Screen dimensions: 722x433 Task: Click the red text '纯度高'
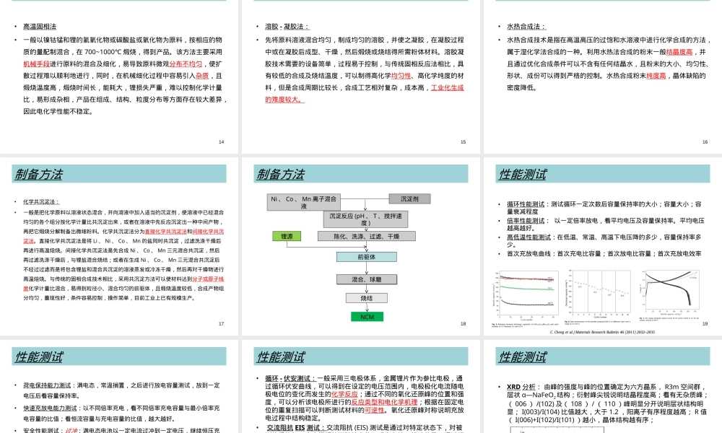[656, 76]
